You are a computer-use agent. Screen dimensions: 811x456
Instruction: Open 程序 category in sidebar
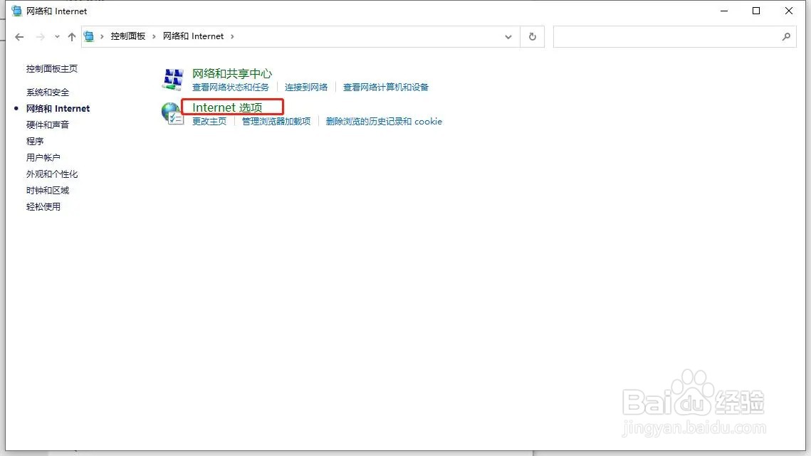coord(35,141)
